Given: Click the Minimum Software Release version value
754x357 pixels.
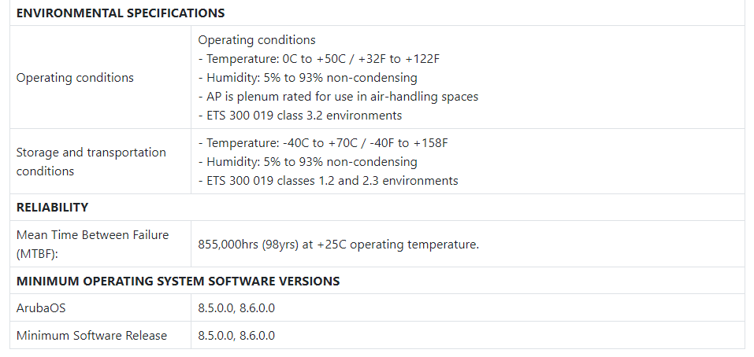Looking at the screenshot, I should (x=236, y=336).
